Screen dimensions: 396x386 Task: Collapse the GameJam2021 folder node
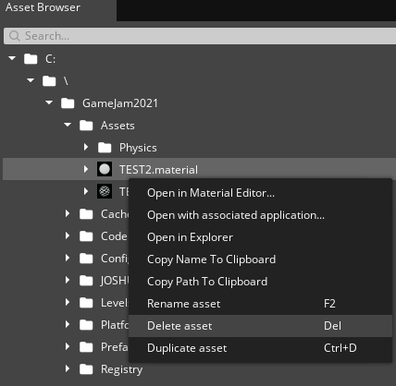pyautogui.click(x=49, y=103)
